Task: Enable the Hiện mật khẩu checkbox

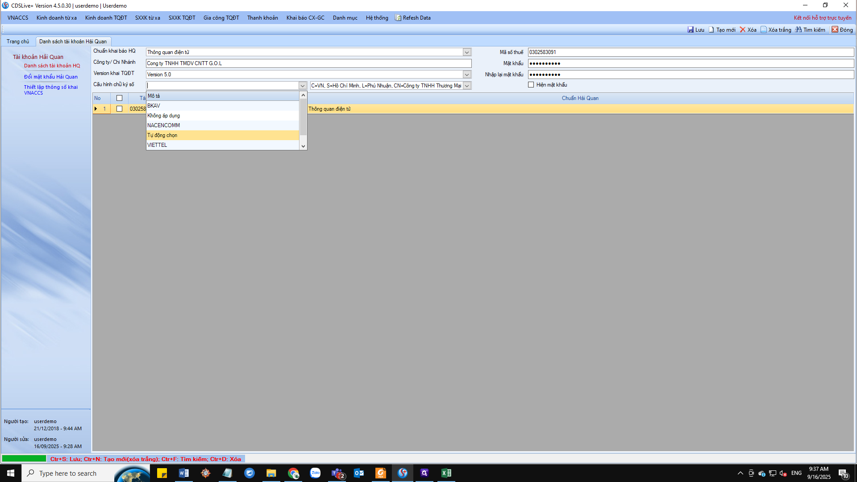Action: pyautogui.click(x=531, y=85)
